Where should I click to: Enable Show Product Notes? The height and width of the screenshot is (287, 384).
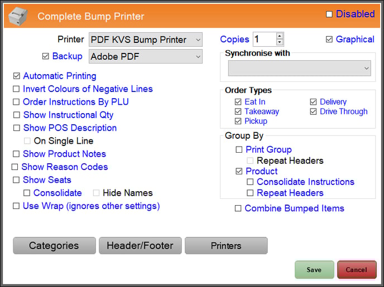click(x=17, y=154)
